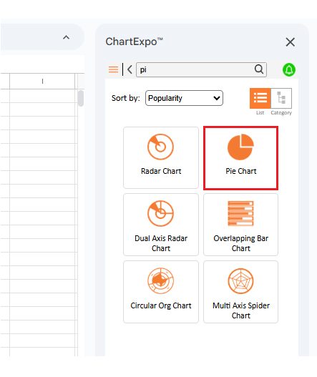
Task: Collapse the toolbar with the up chevron
Action: pos(66,37)
